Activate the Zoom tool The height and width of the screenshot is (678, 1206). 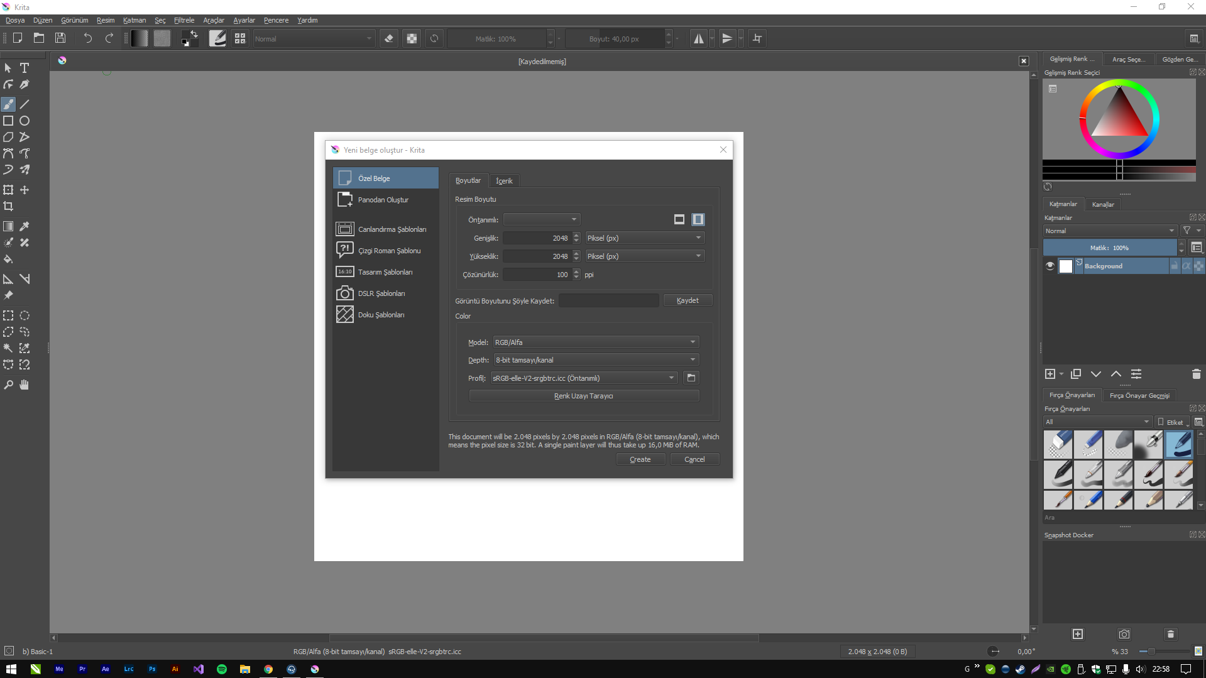tap(8, 385)
